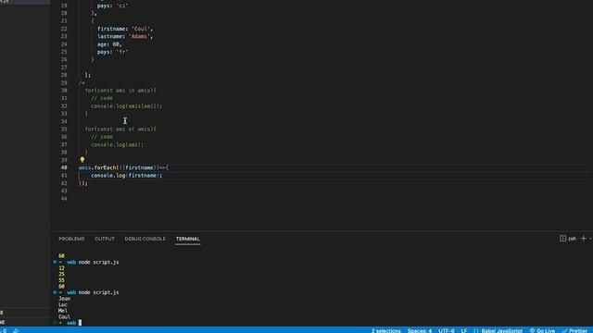Click '12' in the terminal output
593x333 pixels.
pos(62,268)
